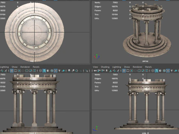The width and height of the screenshot is (179, 134).
Task: Toggle grid display in side view toolbar
Action: [124, 71]
